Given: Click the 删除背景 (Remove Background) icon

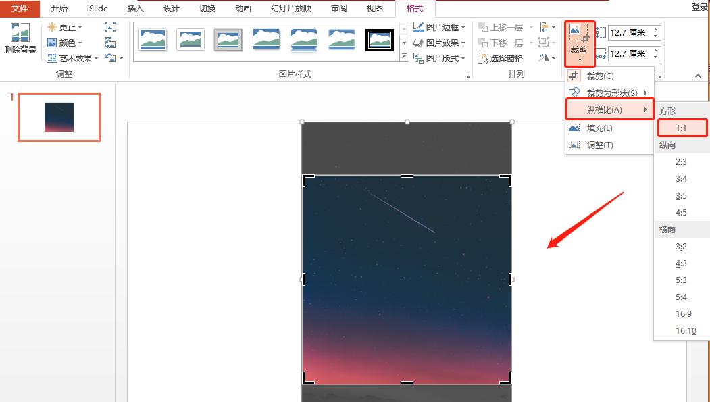Looking at the screenshot, I should click(20, 39).
